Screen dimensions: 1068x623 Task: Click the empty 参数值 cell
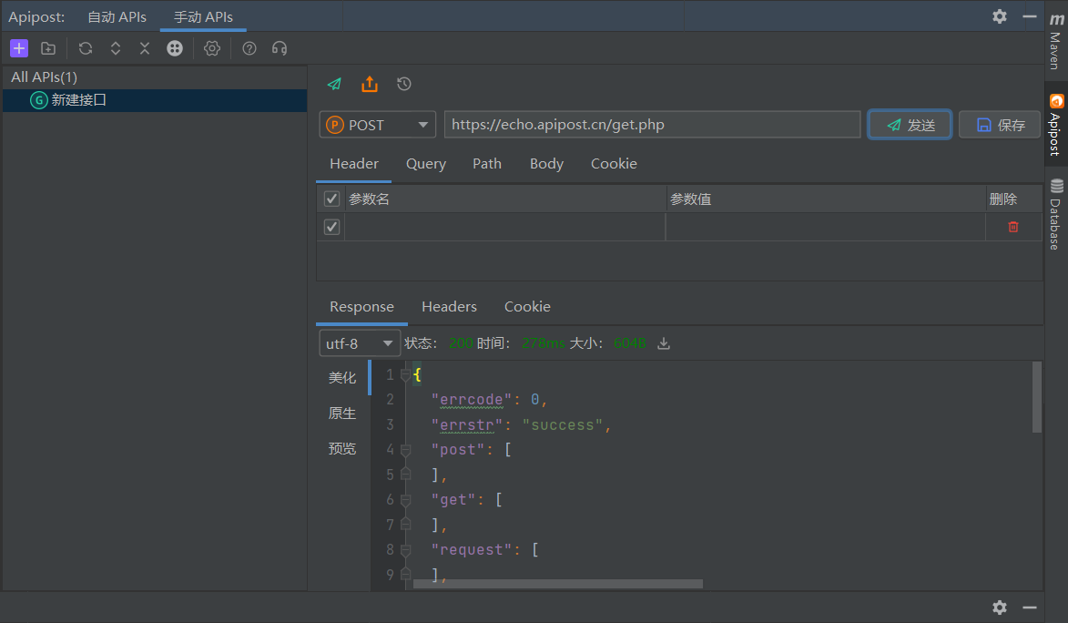[826, 227]
